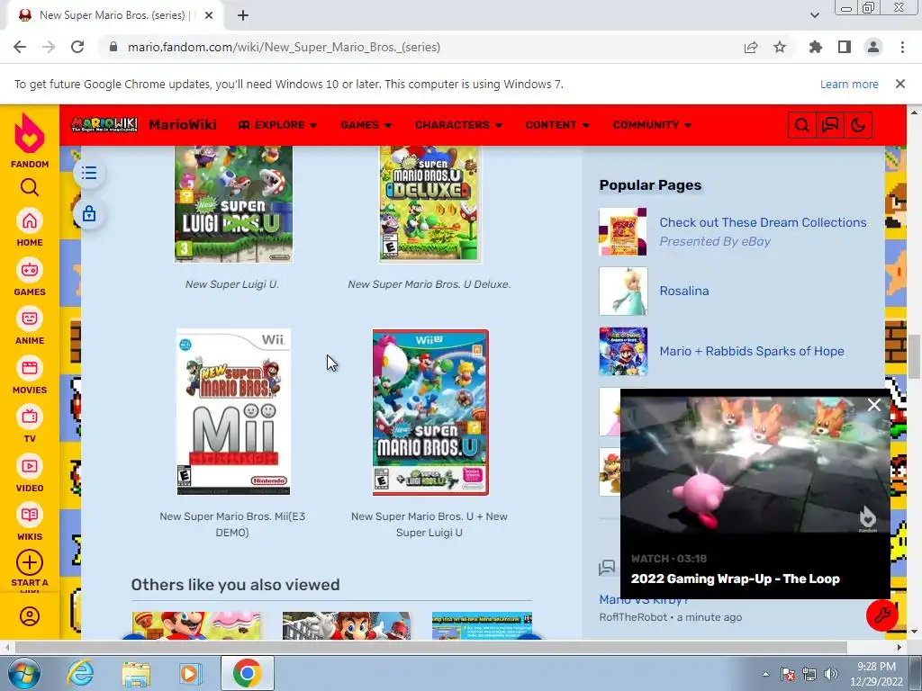Share this page icon in address bar

coord(751,47)
